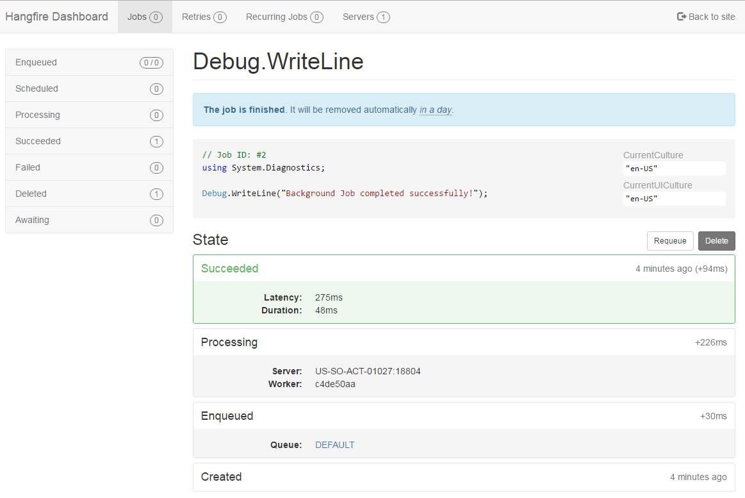
Task: Click the Requeue button
Action: coord(670,241)
